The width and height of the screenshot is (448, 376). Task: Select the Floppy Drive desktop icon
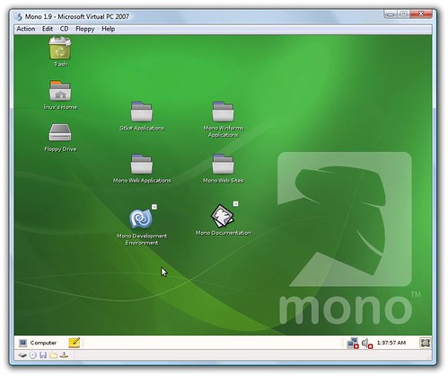[60, 132]
